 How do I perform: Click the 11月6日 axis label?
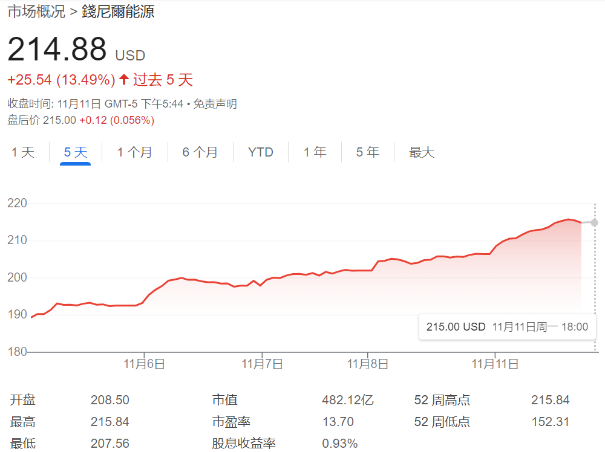click(x=145, y=364)
